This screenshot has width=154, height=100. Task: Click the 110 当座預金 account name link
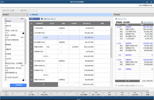click(129, 27)
